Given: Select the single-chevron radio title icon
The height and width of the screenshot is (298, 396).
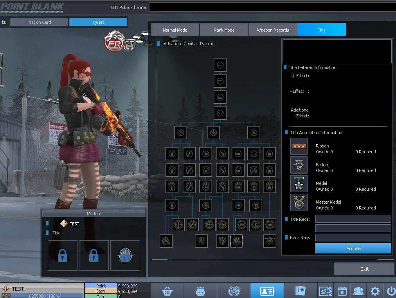Looking at the screenshot, I should pyautogui.click(x=254, y=170).
